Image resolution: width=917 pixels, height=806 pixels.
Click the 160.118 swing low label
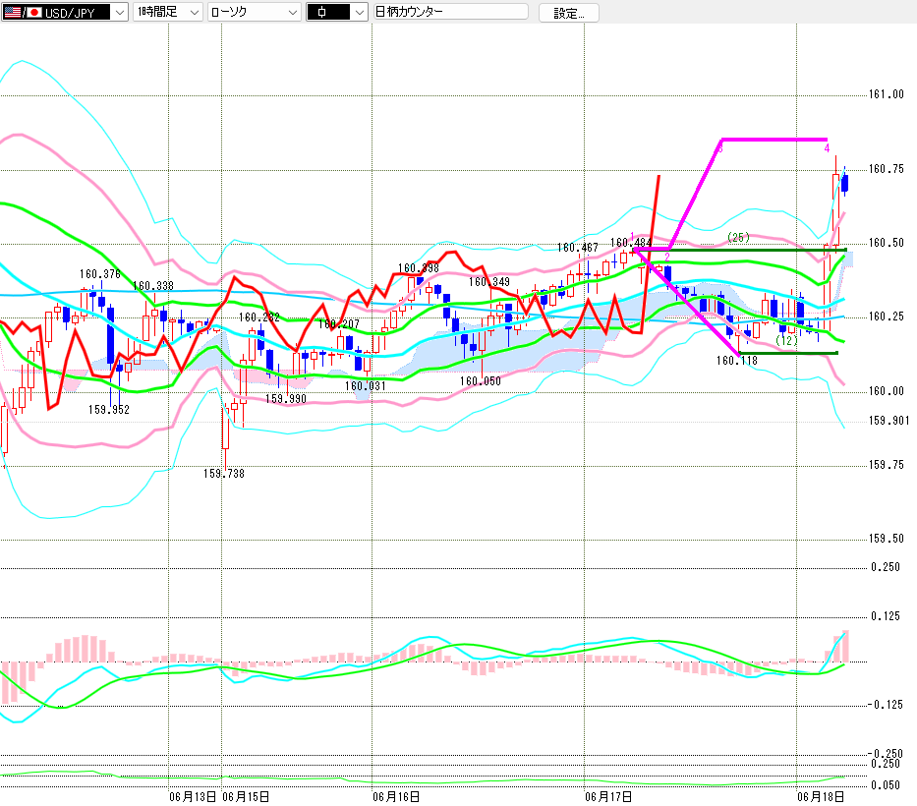737,361
